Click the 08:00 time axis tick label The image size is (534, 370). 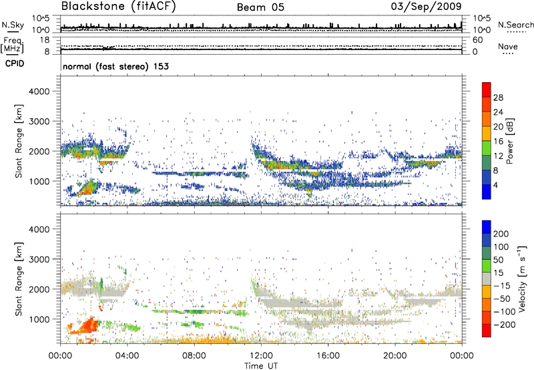[x=194, y=356]
